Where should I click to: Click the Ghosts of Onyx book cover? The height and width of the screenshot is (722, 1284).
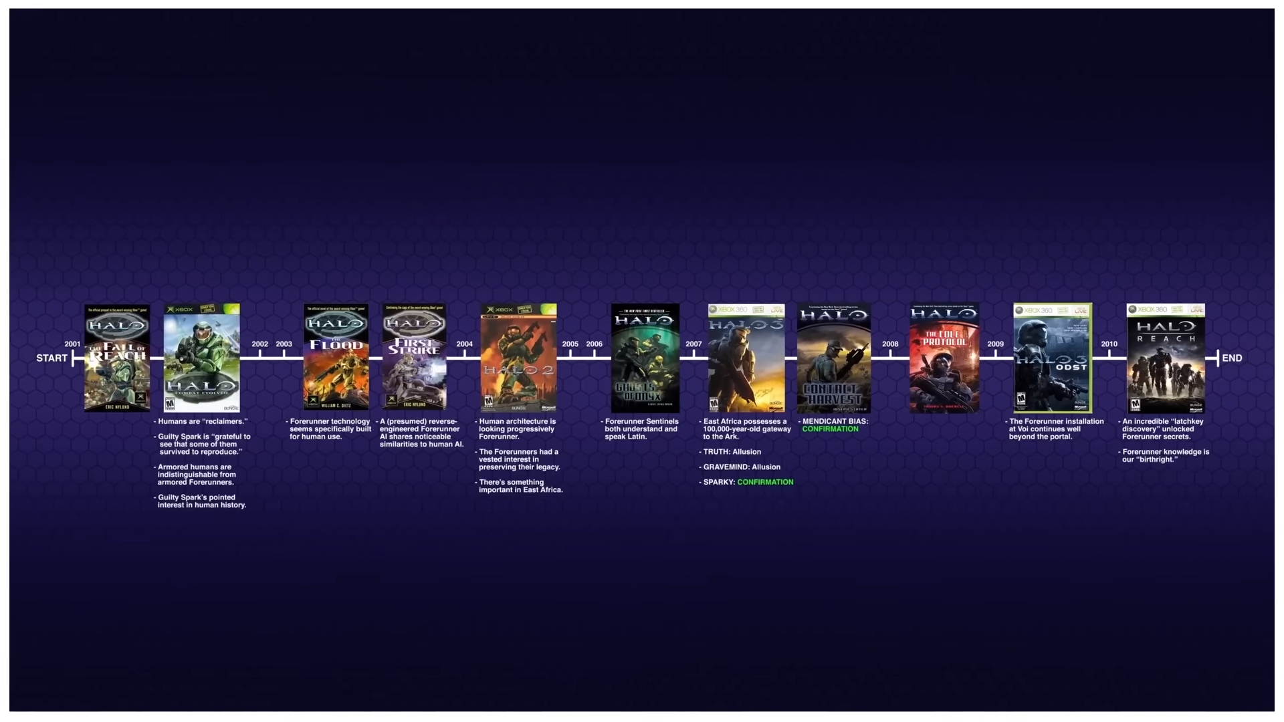coord(645,358)
